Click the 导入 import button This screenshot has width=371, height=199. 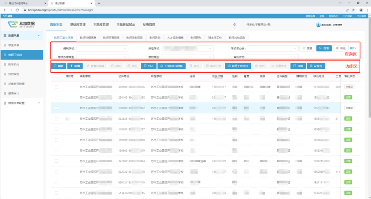click(x=149, y=66)
